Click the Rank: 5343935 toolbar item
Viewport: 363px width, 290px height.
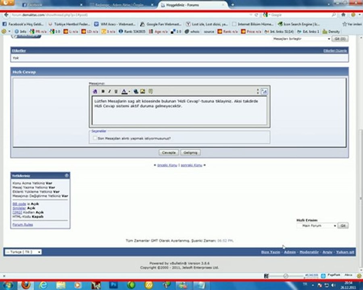132,31
